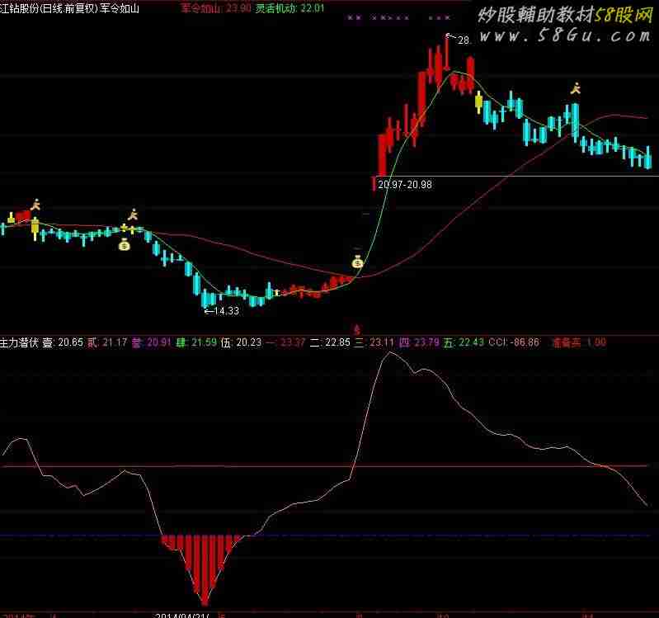
Task: Click the leftmost running-man signal icon
Action: (x=35, y=203)
